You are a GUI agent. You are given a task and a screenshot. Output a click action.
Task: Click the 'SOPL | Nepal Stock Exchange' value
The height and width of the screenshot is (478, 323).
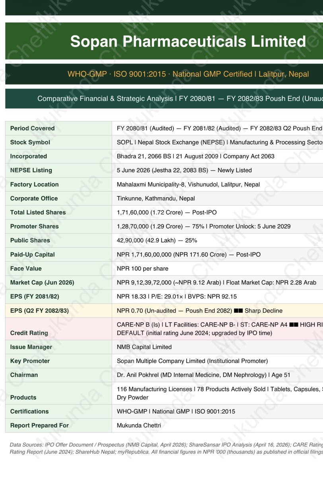tap(220, 142)
